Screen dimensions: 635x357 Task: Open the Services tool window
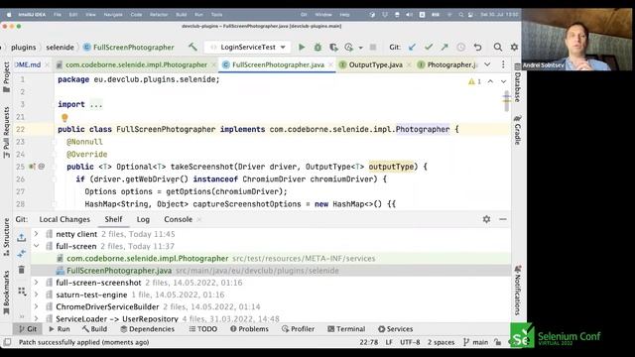(395, 329)
